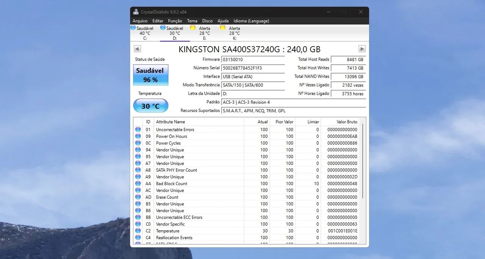This screenshot has width=485, height=259.
Task: Click status orb for Vendor Specific row
Action: tap(138, 224)
